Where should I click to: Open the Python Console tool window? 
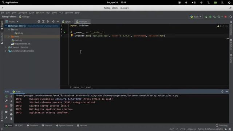point(65,126)
